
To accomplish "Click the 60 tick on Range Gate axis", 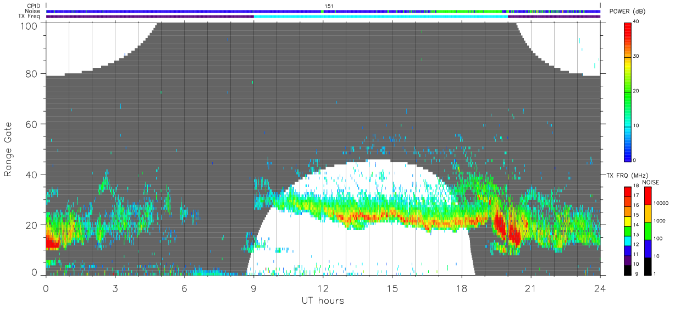I will pyautogui.click(x=33, y=124).
